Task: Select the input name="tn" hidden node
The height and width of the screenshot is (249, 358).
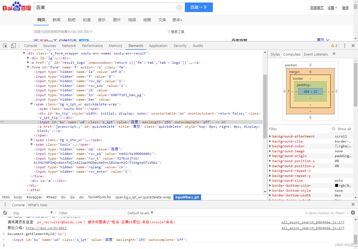Action: [90, 95]
